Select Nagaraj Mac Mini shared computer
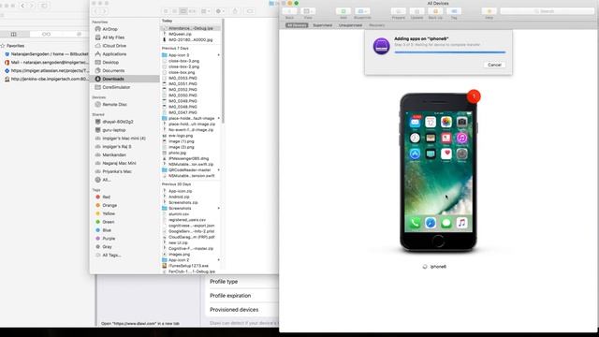 point(119,163)
